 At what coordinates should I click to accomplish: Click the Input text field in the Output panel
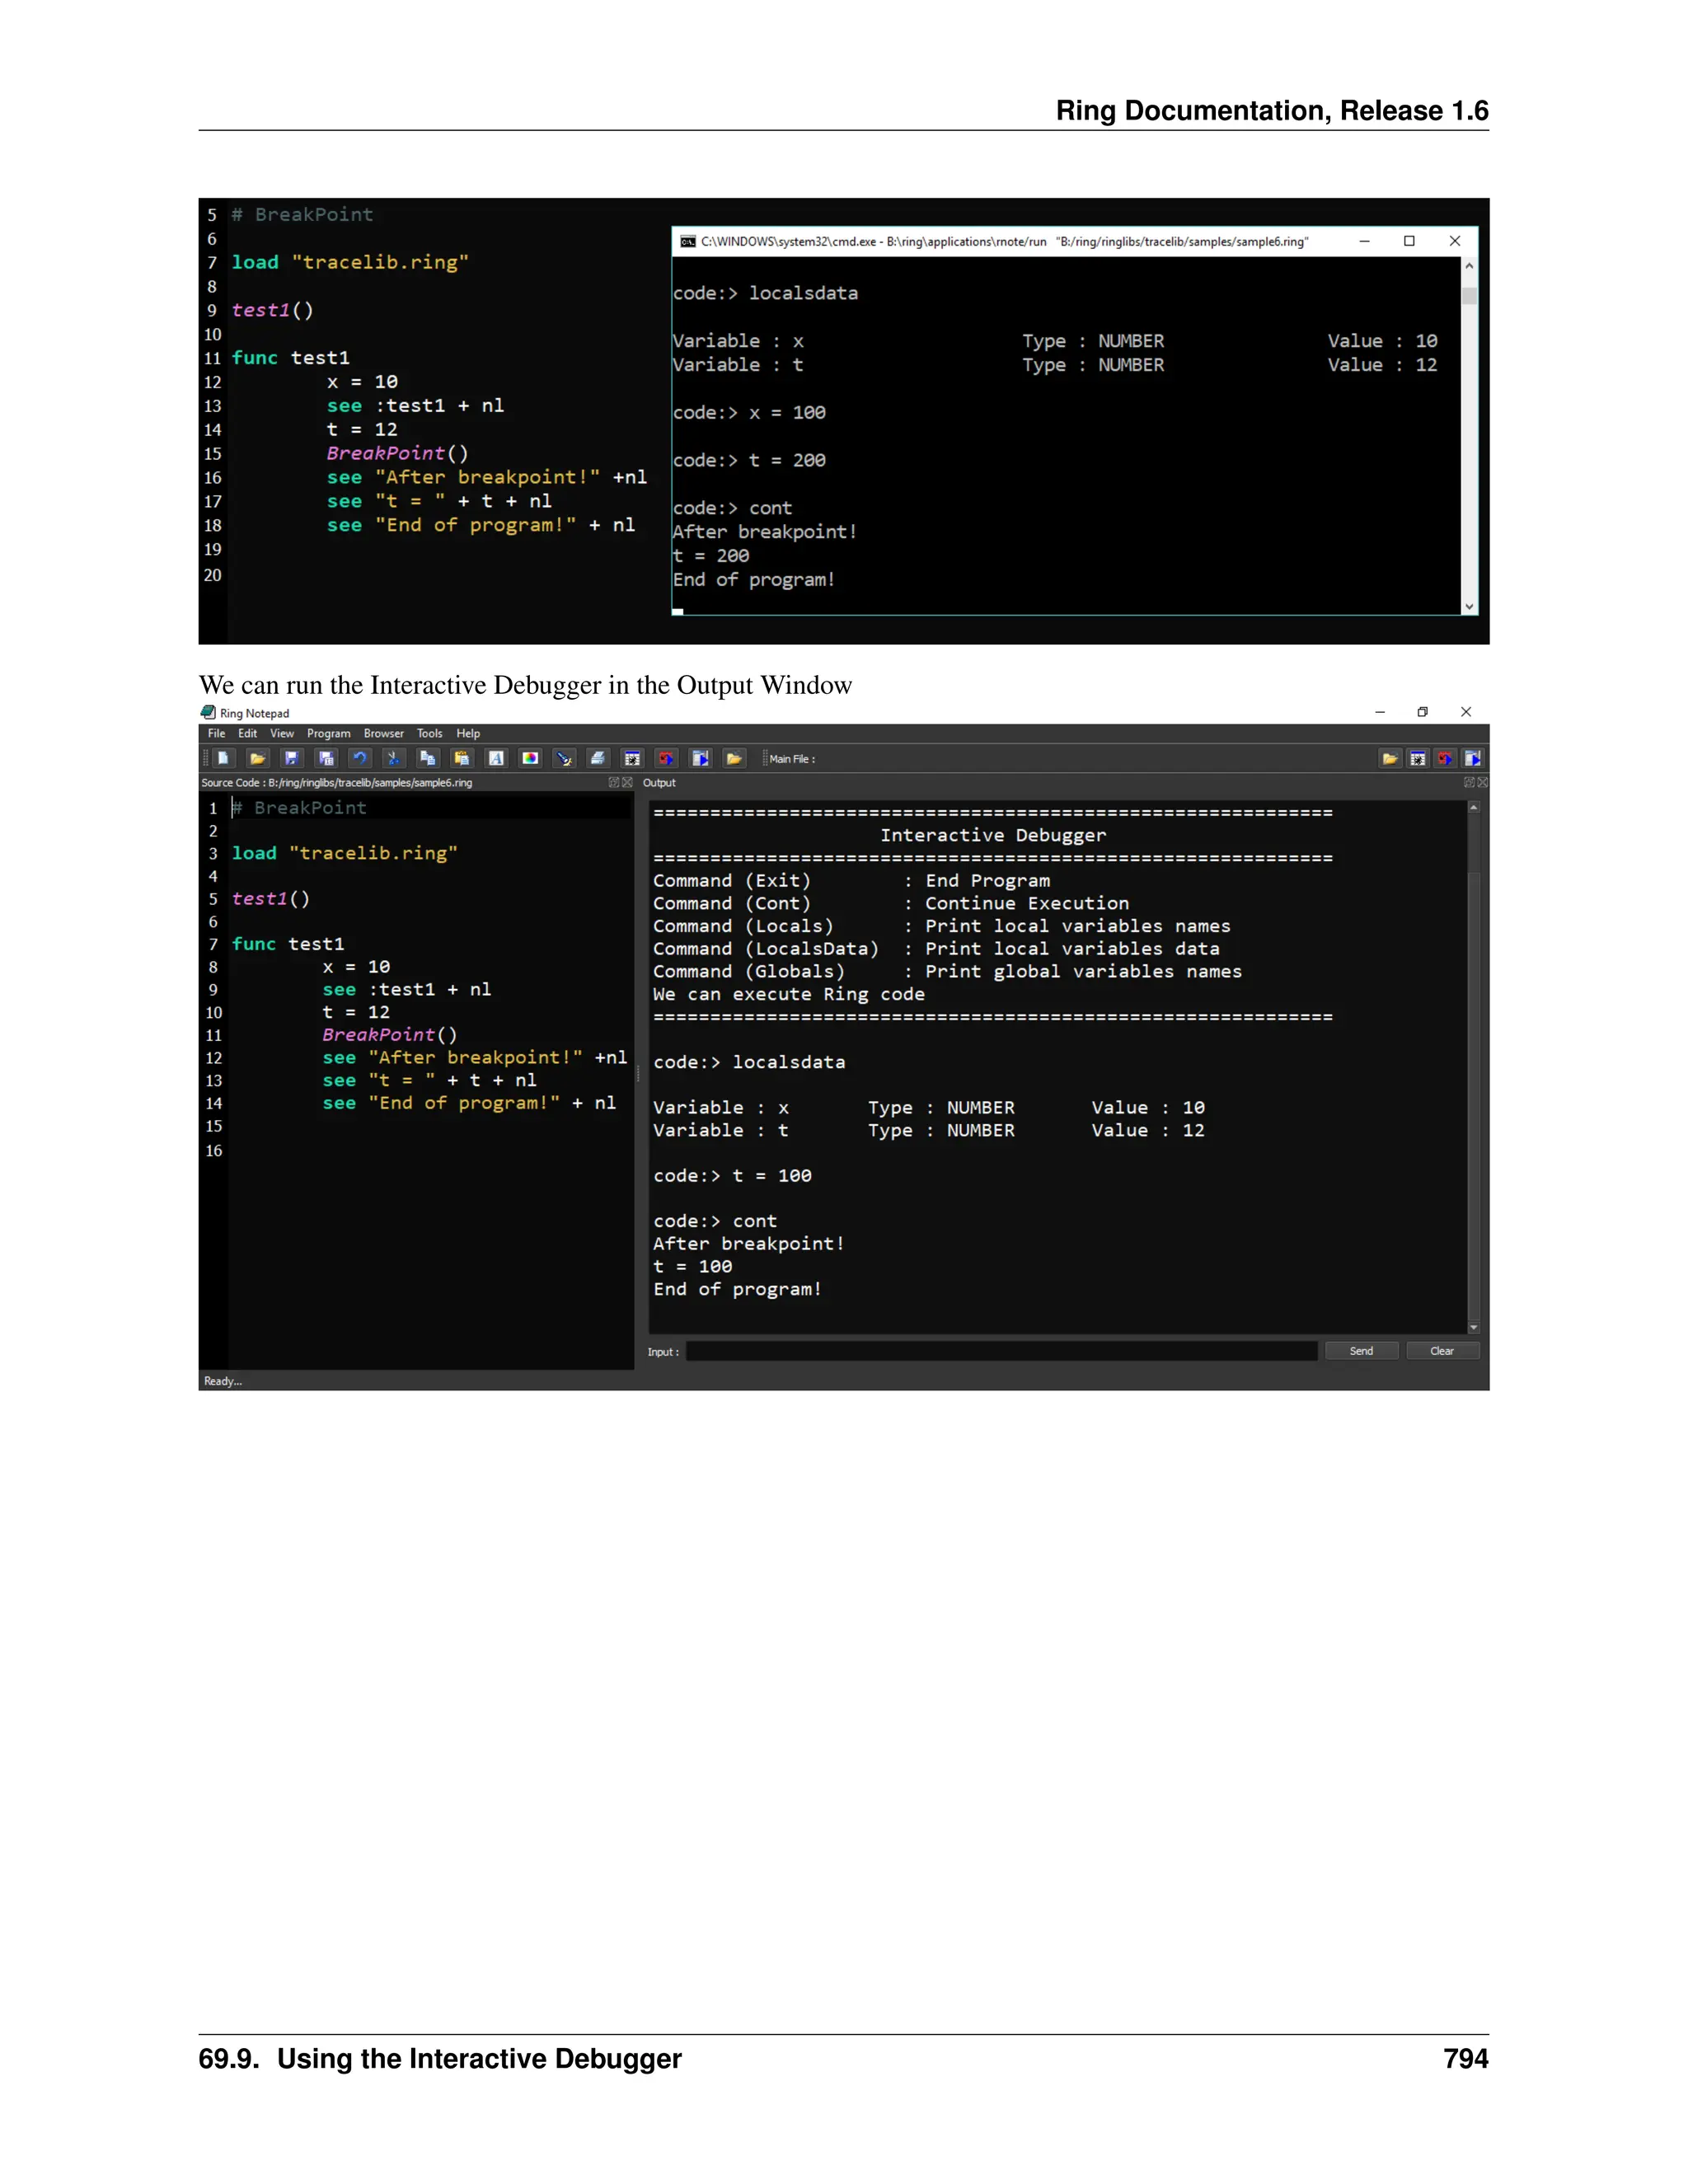(1002, 1351)
